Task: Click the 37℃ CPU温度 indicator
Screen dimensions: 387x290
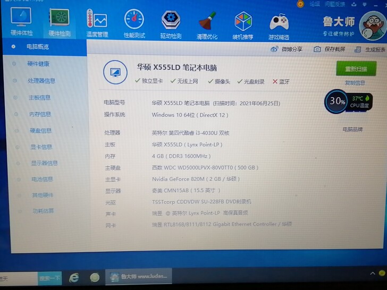Action: (360, 102)
